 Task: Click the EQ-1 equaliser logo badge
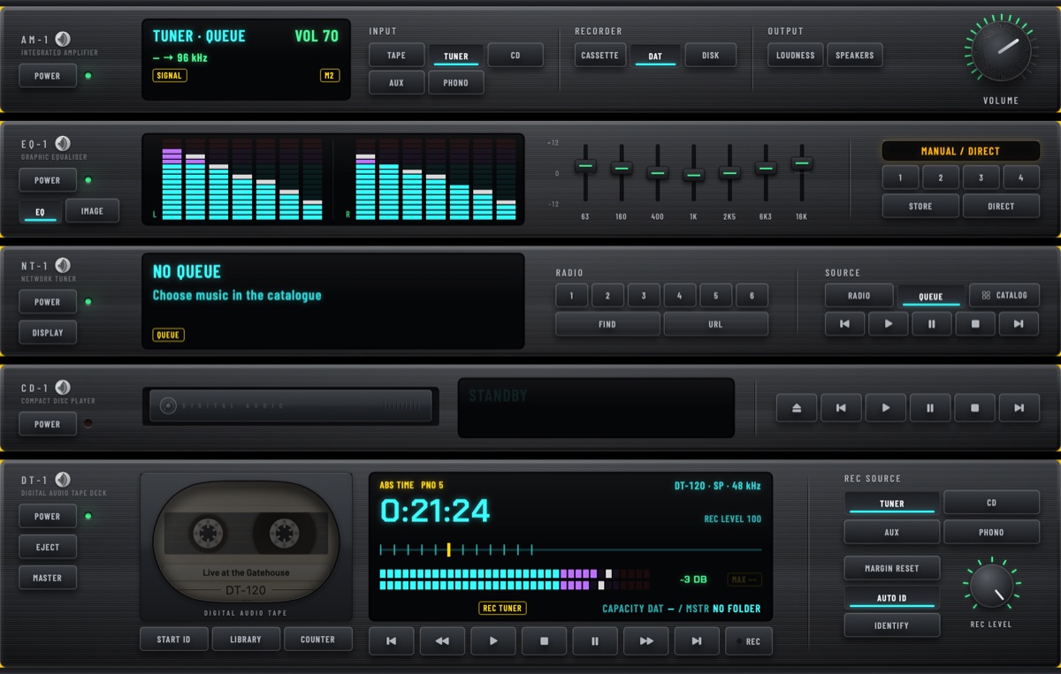click(x=63, y=143)
